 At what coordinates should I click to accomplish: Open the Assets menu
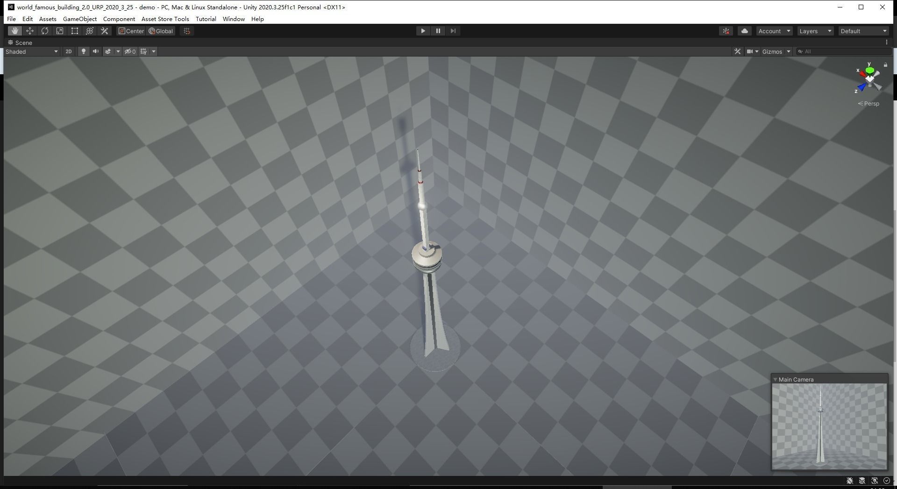coord(48,19)
